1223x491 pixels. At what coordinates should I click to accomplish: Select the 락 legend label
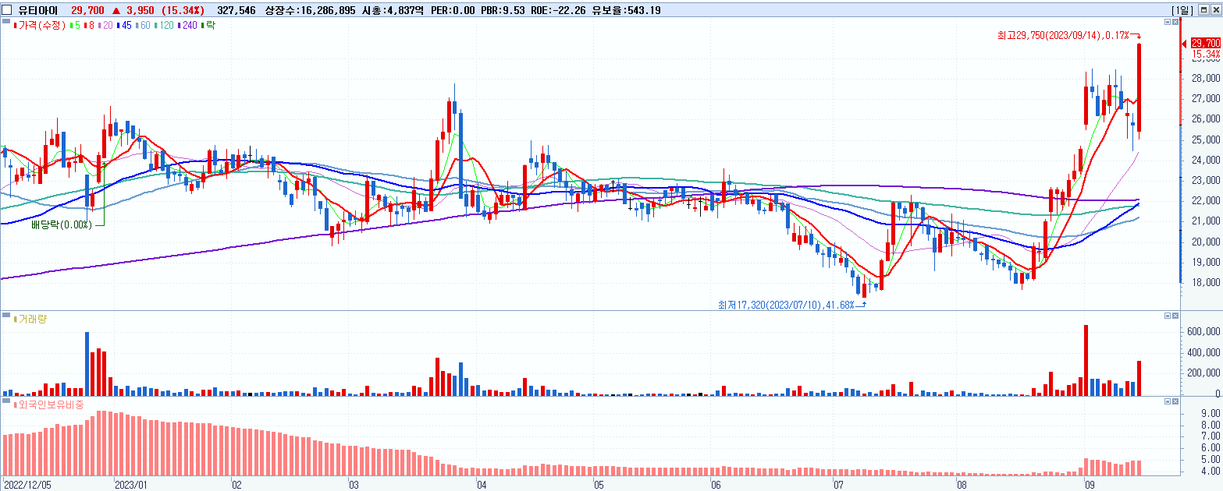coord(208,26)
